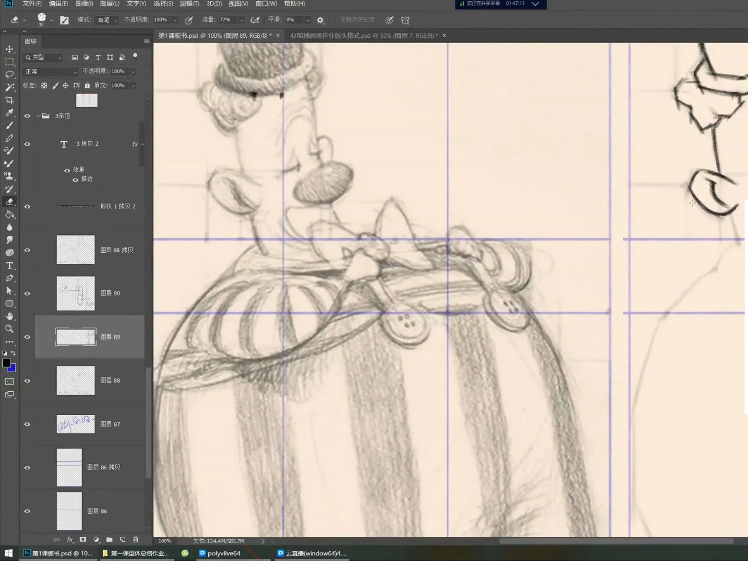Hide the 描边 stroke effect
This screenshot has height=561, width=748.
click(x=75, y=180)
